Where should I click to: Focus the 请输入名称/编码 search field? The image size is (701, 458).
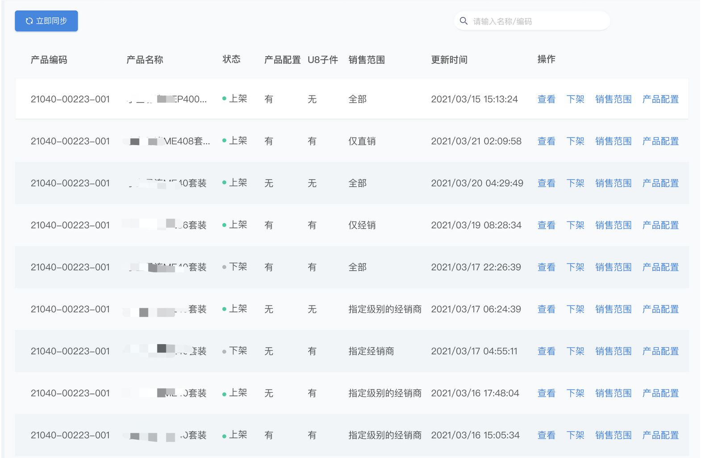536,21
